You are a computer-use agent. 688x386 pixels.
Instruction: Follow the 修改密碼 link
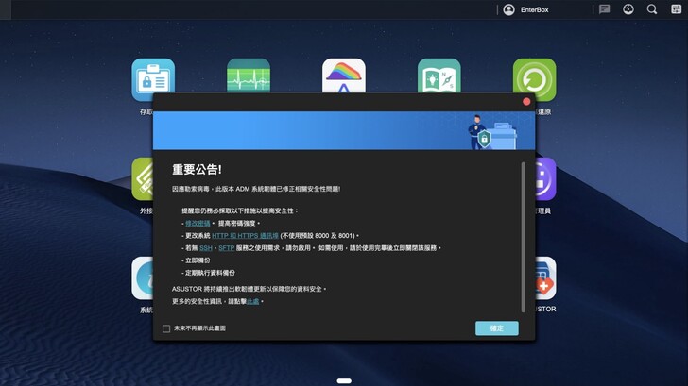click(x=198, y=222)
